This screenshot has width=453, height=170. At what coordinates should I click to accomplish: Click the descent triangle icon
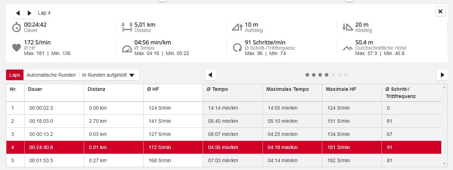click(x=347, y=27)
